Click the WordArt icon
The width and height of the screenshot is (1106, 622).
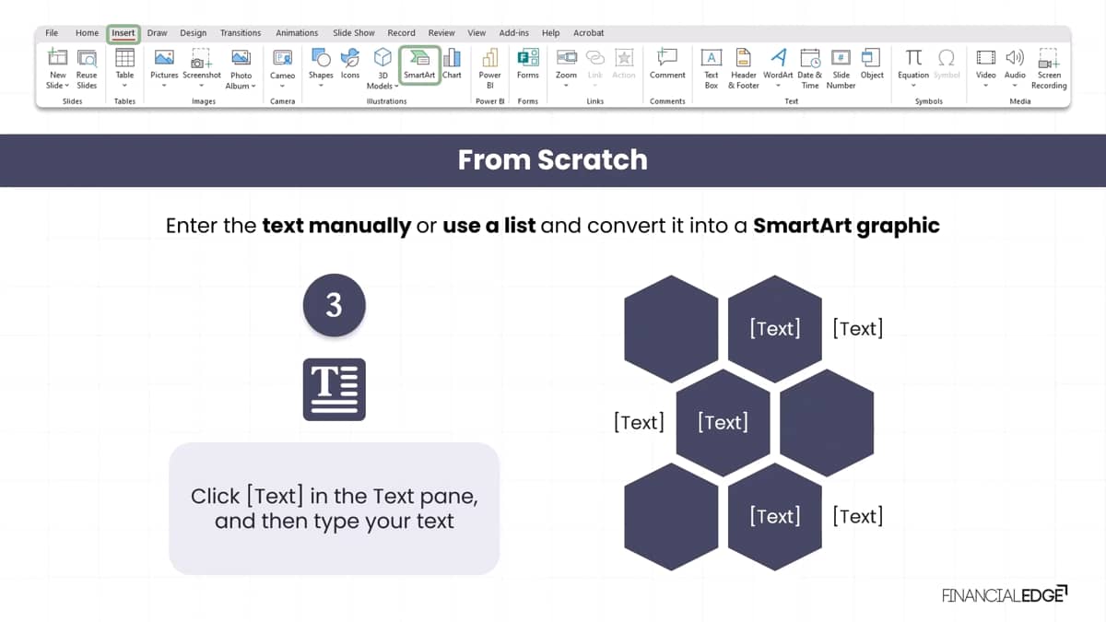click(778, 58)
